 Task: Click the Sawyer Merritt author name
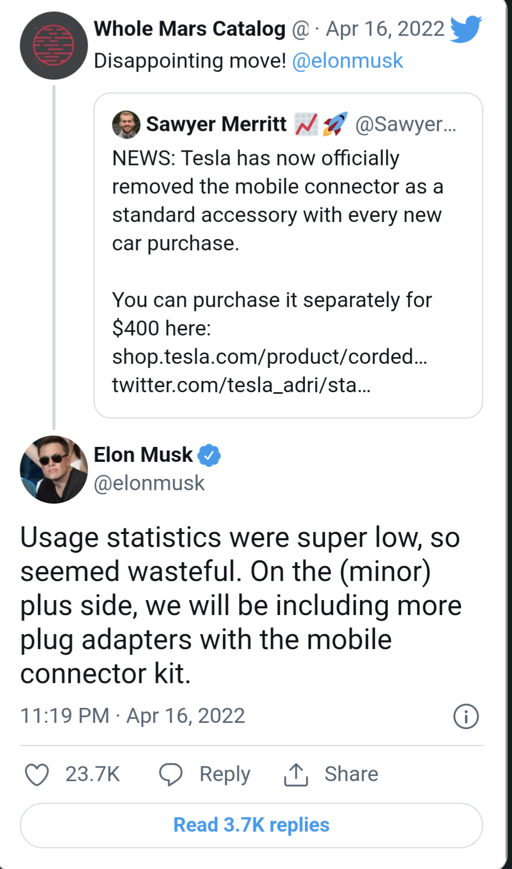(216, 124)
